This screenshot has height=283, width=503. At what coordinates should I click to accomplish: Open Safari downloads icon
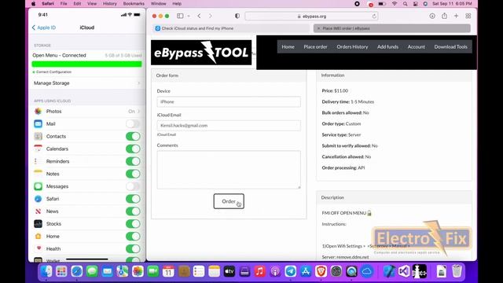432,16
